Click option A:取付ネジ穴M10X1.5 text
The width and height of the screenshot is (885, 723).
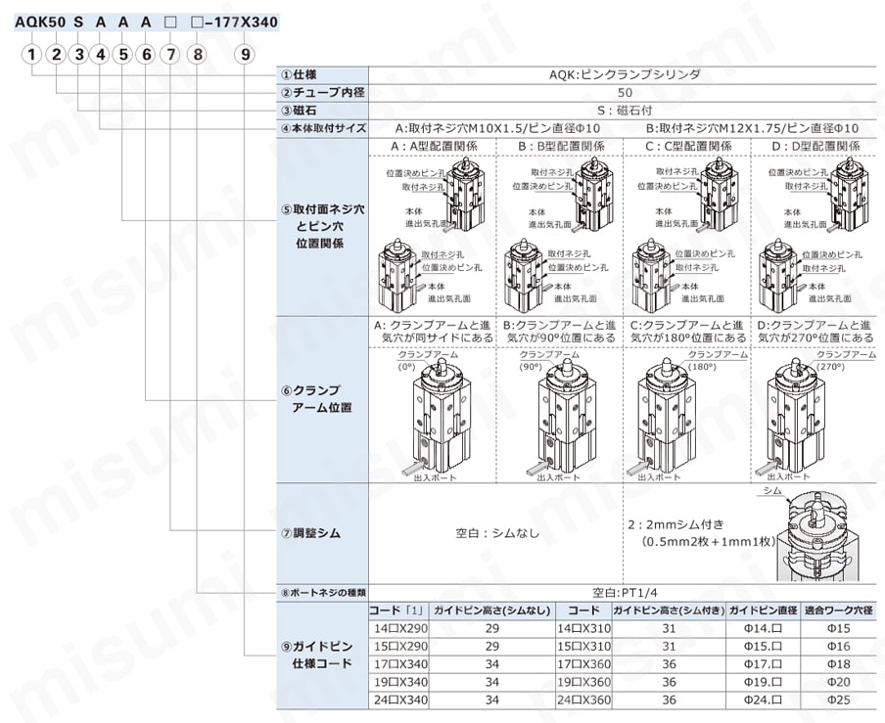497,128
